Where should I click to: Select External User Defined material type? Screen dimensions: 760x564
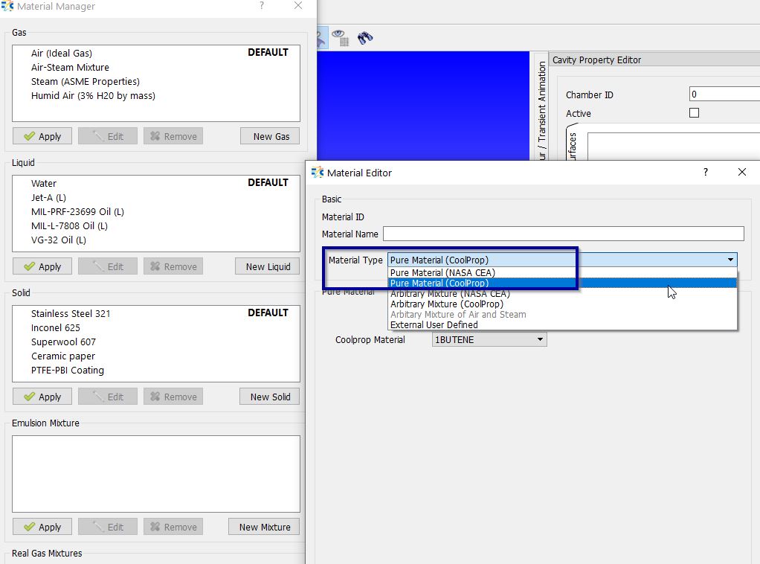coord(434,324)
